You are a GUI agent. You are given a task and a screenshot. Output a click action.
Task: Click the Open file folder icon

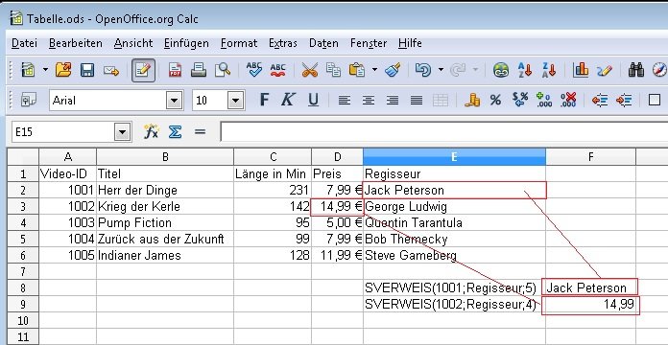click(x=63, y=69)
